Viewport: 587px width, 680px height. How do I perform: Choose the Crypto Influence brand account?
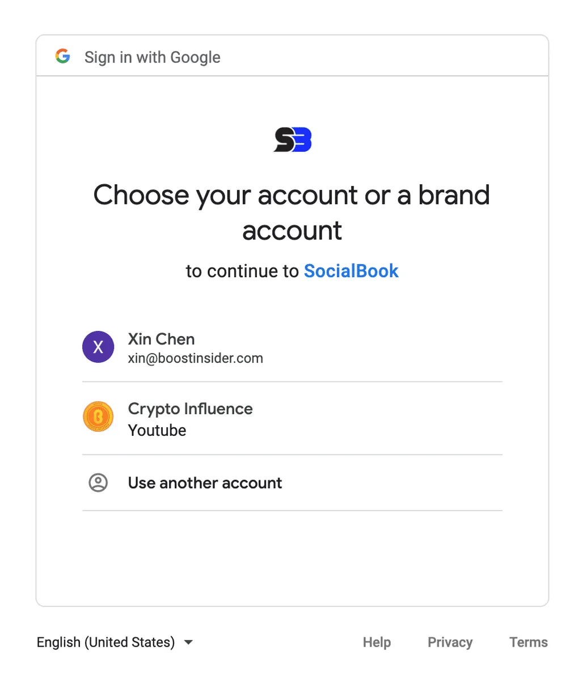coord(191,409)
